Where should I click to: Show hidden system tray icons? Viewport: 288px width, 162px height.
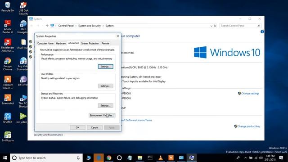tap(246, 158)
